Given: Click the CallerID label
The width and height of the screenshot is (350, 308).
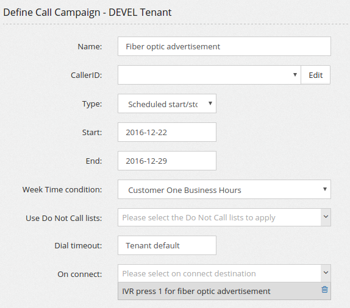Looking at the screenshot, I should 86,75.
